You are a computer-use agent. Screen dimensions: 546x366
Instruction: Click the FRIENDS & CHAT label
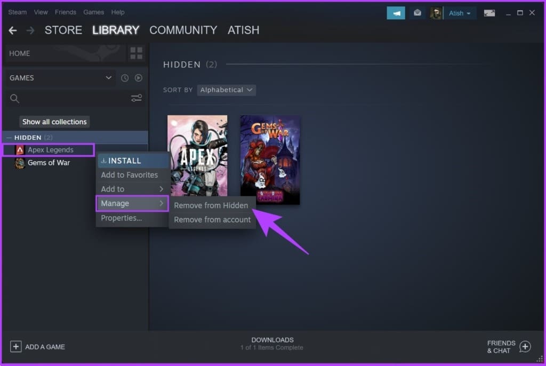click(501, 347)
